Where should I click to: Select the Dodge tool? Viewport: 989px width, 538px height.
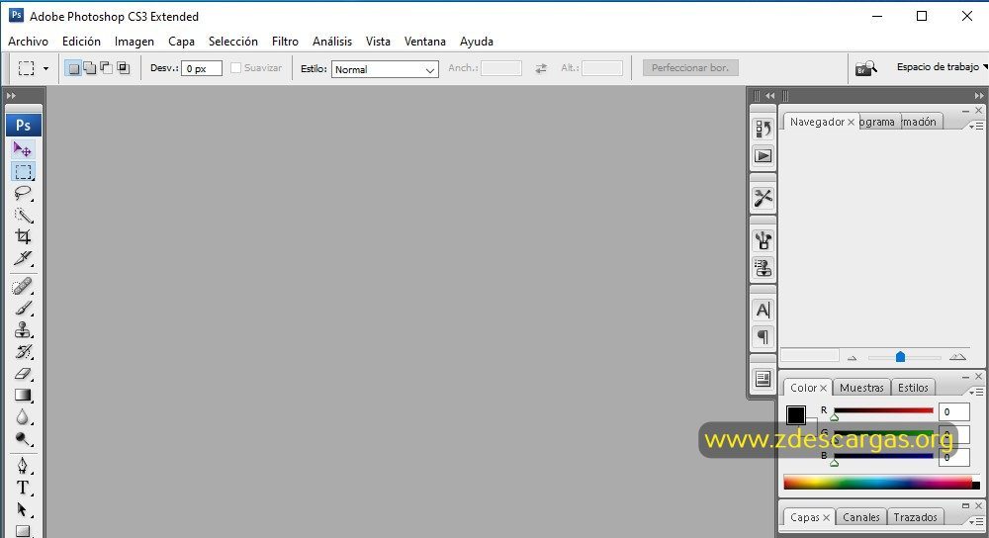23,439
